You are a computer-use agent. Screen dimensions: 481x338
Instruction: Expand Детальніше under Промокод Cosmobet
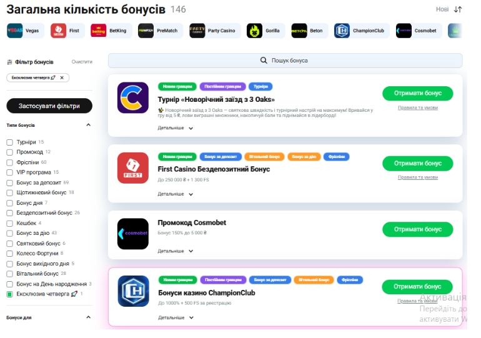pyautogui.click(x=176, y=251)
